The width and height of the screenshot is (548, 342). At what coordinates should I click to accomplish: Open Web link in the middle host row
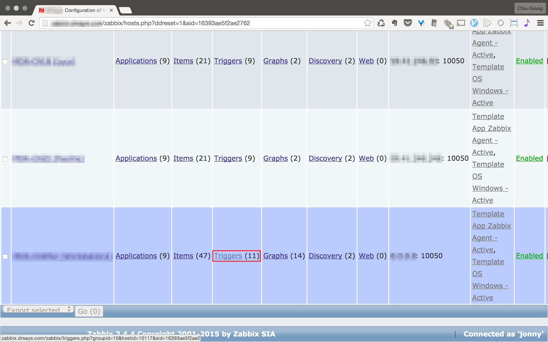tap(366, 158)
